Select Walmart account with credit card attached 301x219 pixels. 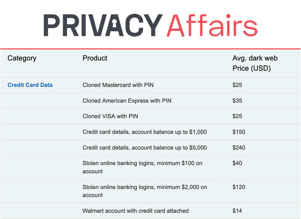135,211
